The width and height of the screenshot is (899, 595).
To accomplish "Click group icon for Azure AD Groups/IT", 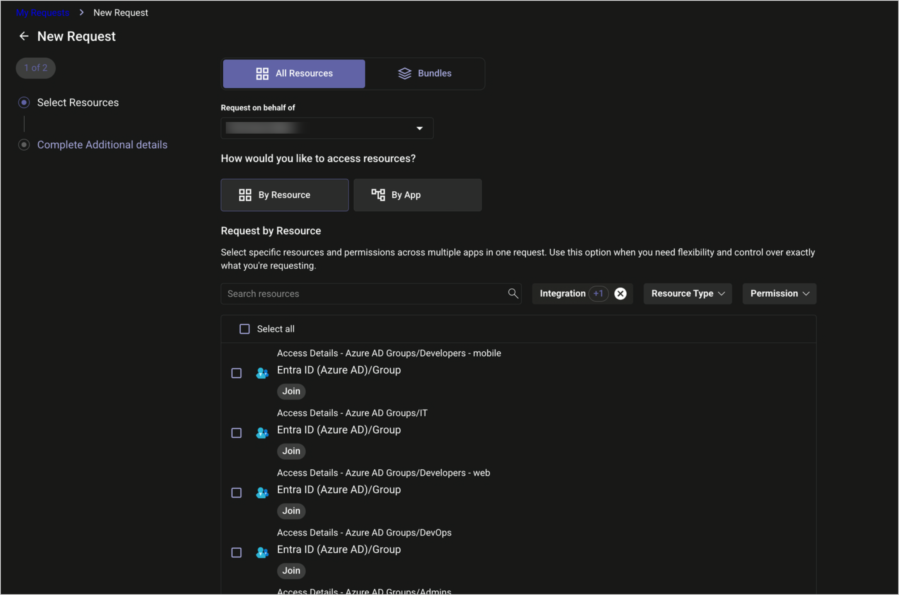I will point(262,433).
